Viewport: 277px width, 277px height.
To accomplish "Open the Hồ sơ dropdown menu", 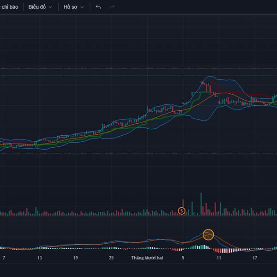I will [74, 7].
